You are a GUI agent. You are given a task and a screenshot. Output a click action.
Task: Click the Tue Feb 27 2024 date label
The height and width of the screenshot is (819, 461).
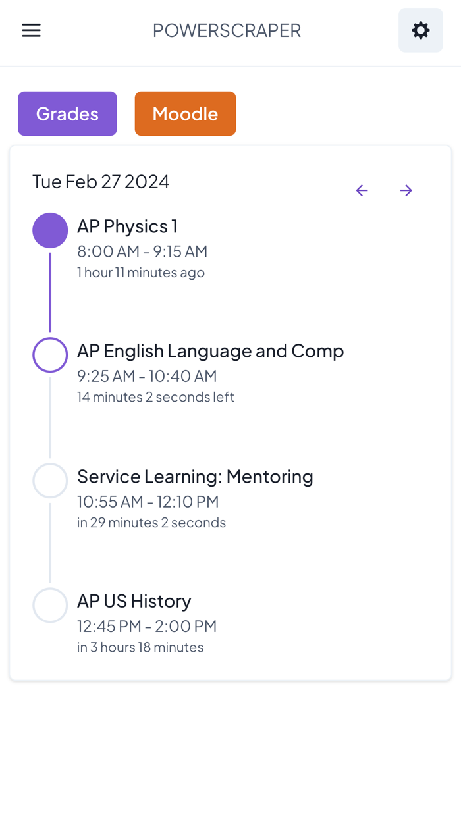pyautogui.click(x=101, y=182)
